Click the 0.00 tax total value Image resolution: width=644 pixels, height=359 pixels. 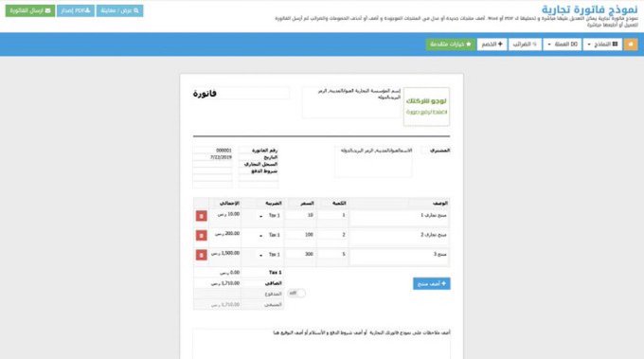point(229,273)
